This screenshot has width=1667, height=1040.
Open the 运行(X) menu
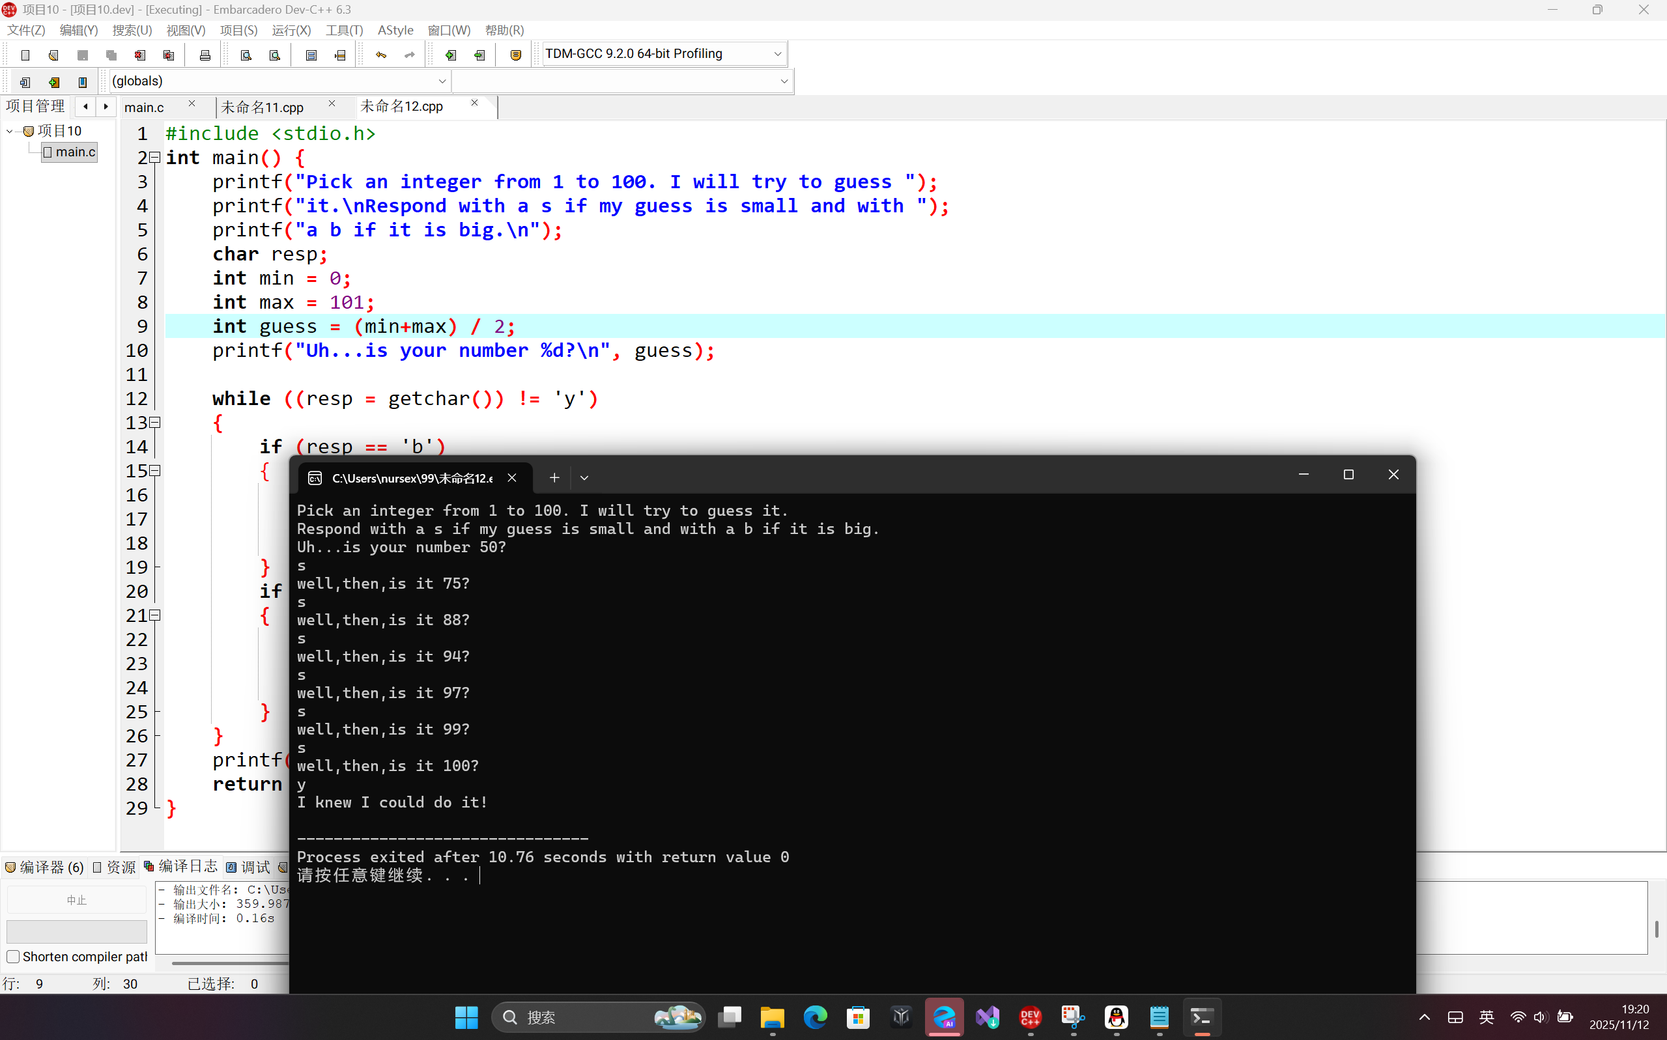click(x=291, y=30)
